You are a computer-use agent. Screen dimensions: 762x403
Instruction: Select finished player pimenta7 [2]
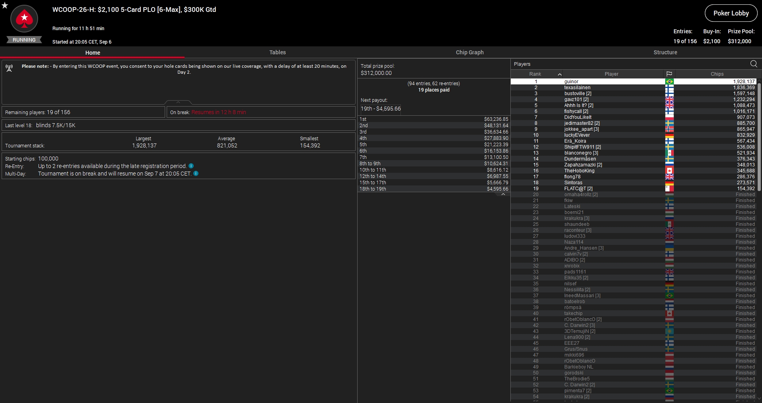click(x=633, y=391)
